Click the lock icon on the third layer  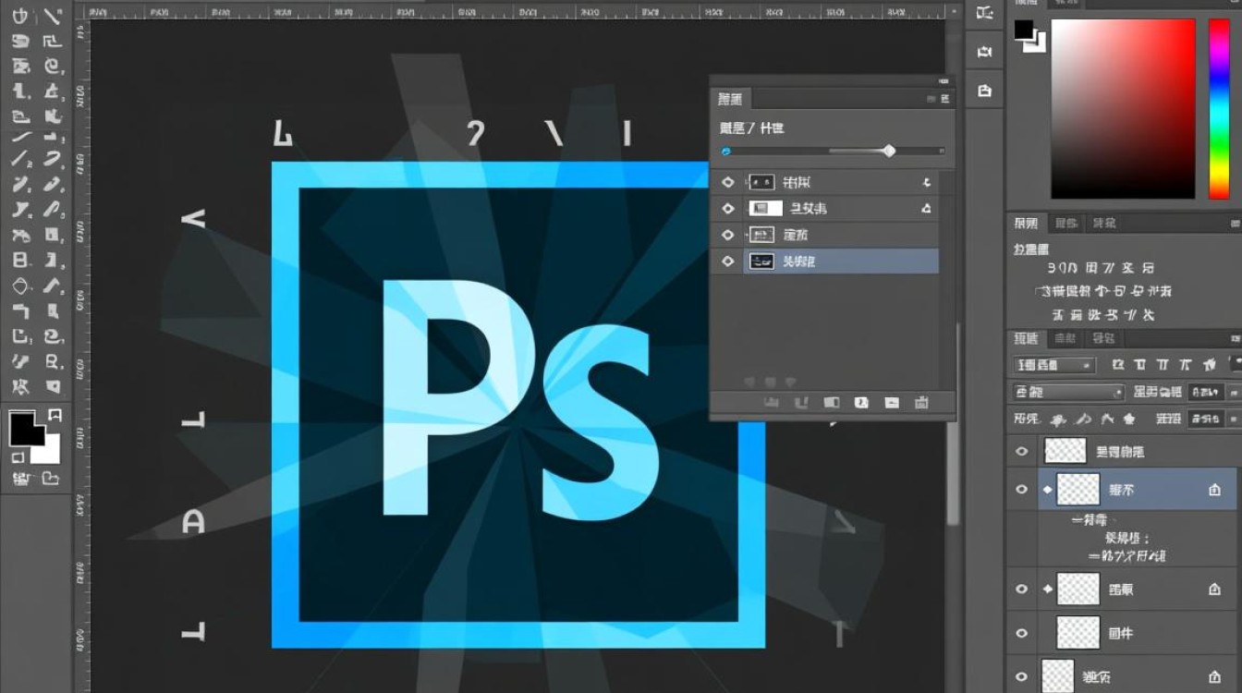(1215, 590)
